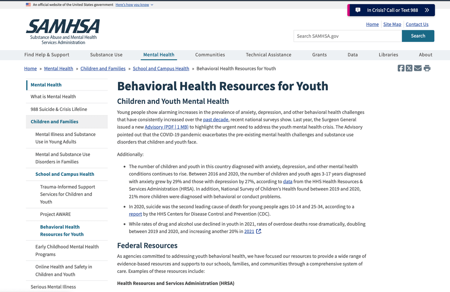
Task: Follow the past decade hyperlink
Action: click(x=215, y=119)
